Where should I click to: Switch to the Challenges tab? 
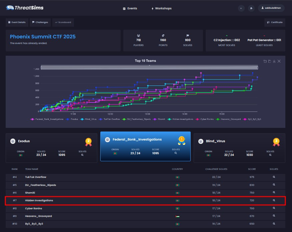coord(40,22)
